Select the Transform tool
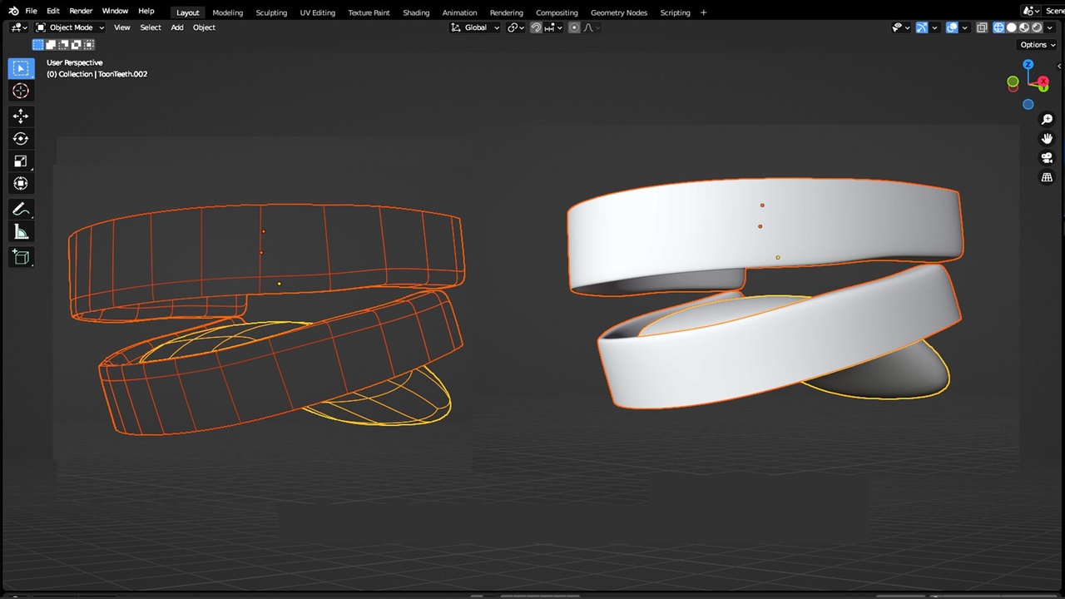 21,184
